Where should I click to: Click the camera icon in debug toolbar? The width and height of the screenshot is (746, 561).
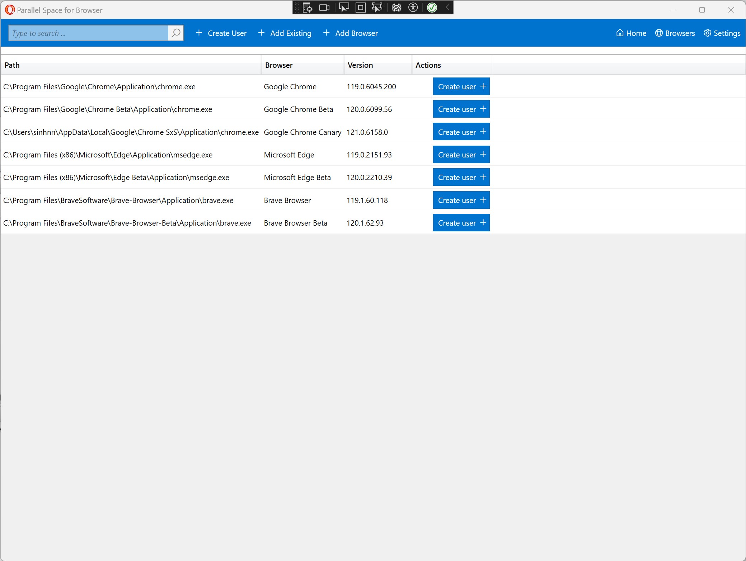(x=324, y=8)
